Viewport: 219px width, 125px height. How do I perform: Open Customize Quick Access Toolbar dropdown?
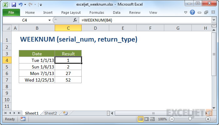pyautogui.click(x=41, y=5)
